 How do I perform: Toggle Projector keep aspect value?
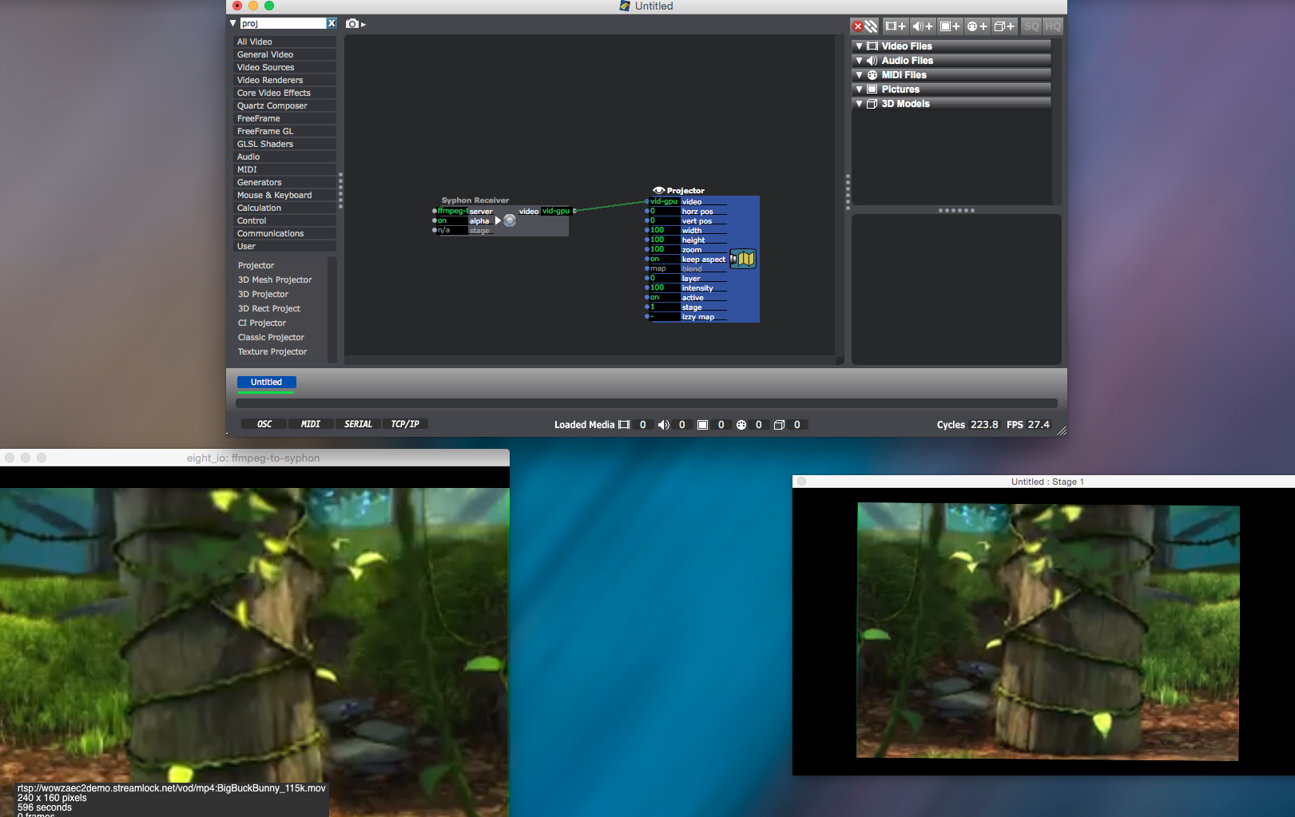pyautogui.click(x=664, y=259)
